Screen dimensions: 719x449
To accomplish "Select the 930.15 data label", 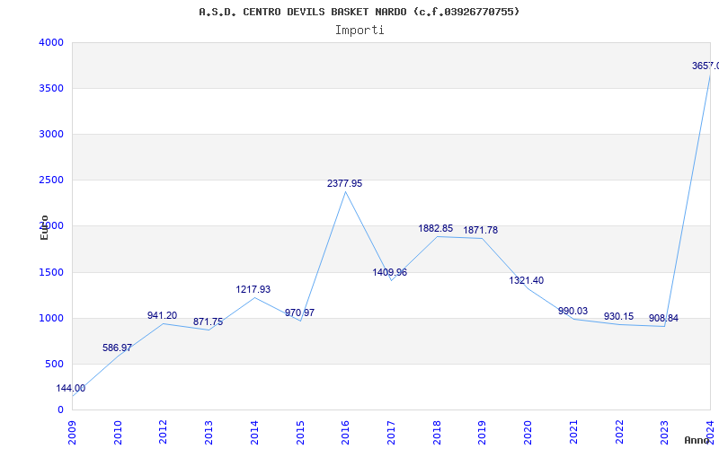I will click(x=618, y=317).
